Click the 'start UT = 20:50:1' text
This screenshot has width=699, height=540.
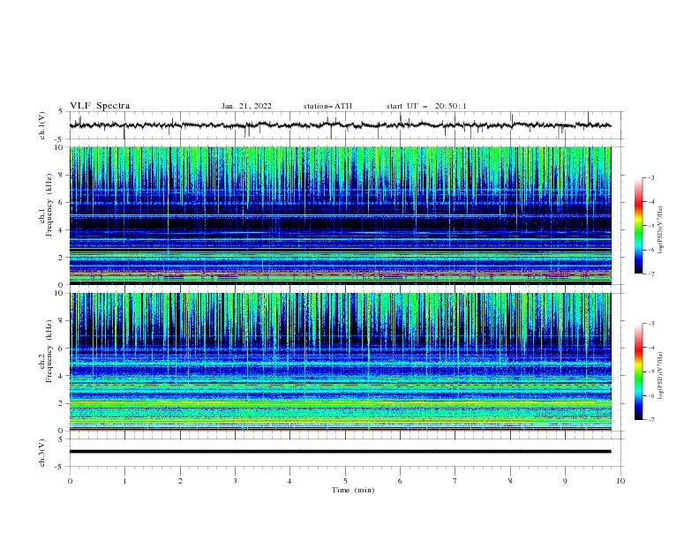(426, 106)
